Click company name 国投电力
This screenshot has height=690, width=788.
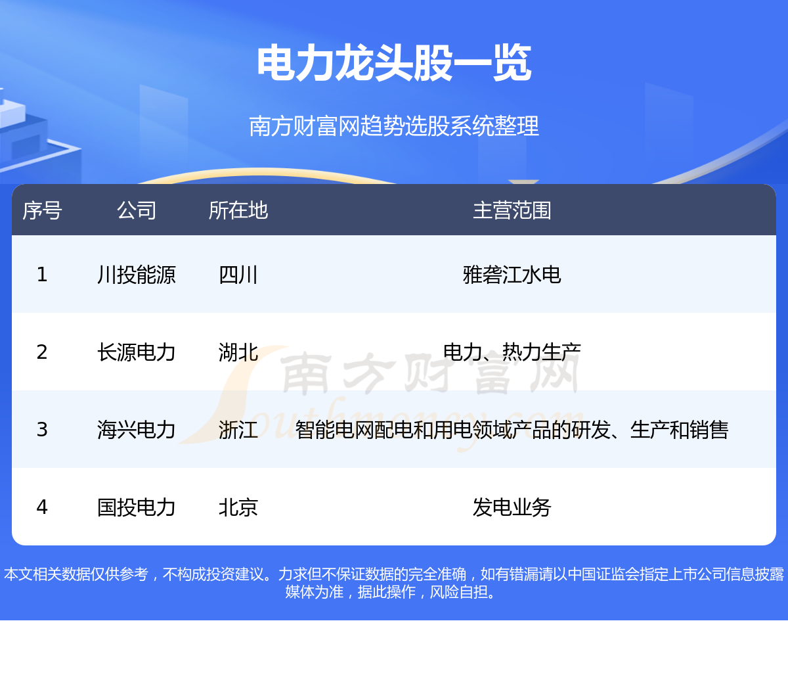(137, 507)
